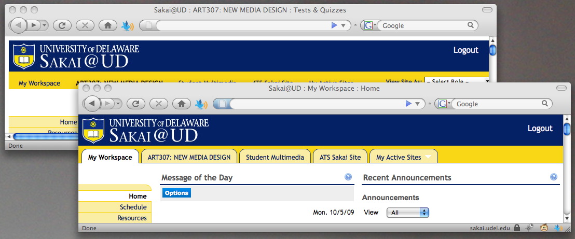
Task: Click Home in Tests & Quizzes window sidebar
Action: tap(68, 122)
